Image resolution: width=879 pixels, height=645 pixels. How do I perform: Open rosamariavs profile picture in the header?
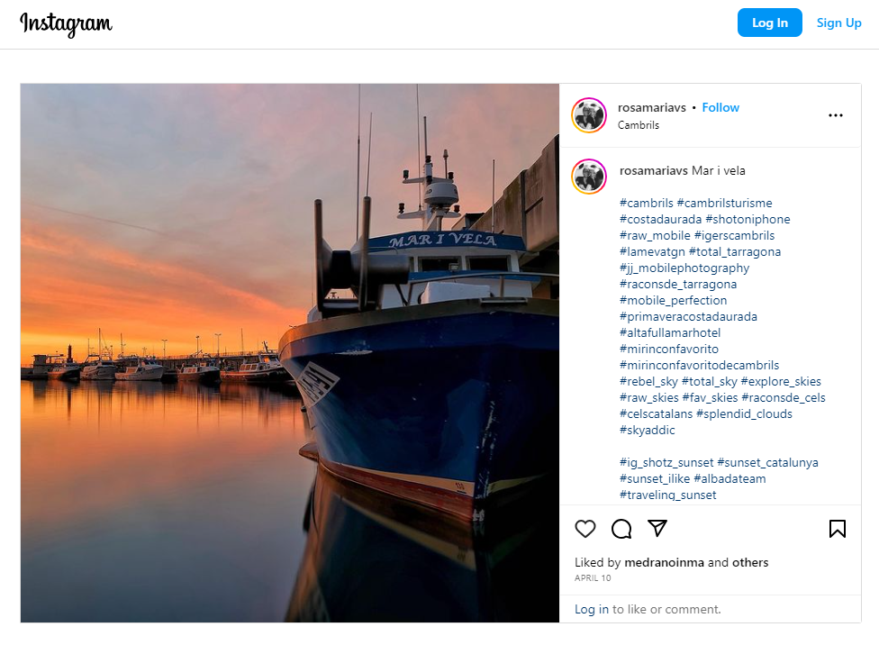pyautogui.click(x=589, y=115)
